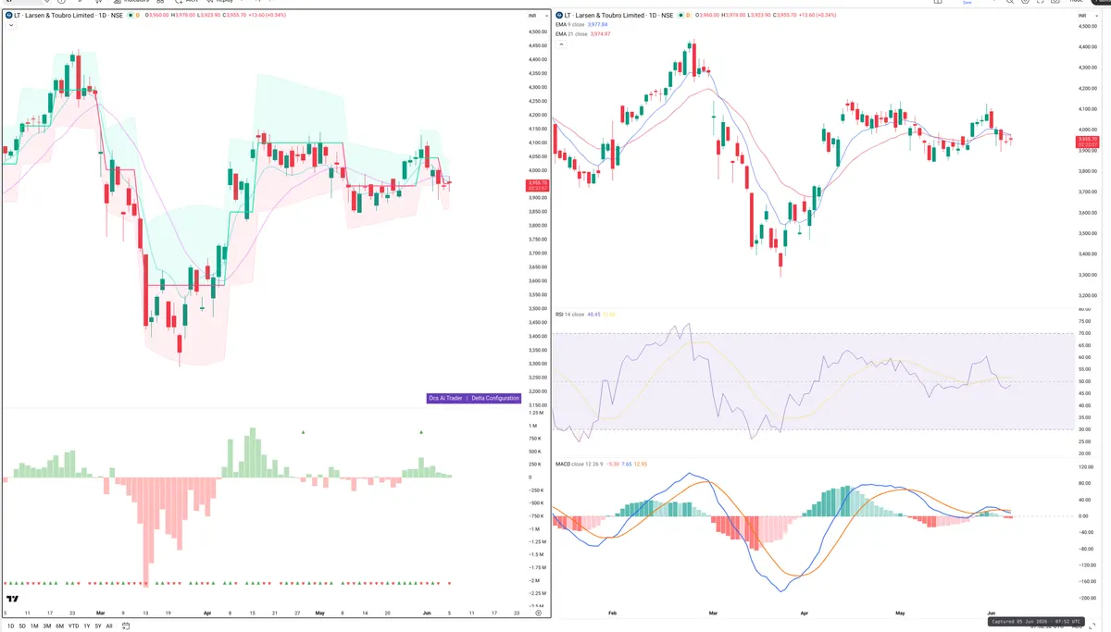Image resolution: width=1111 pixels, height=632 pixels.
Task: Select the 1M time range
Action: [34, 626]
